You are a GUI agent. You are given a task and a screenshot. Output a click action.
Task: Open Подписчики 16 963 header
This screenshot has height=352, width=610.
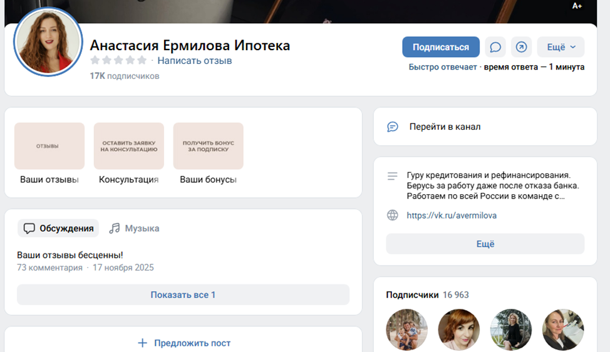(x=427, y=295)
